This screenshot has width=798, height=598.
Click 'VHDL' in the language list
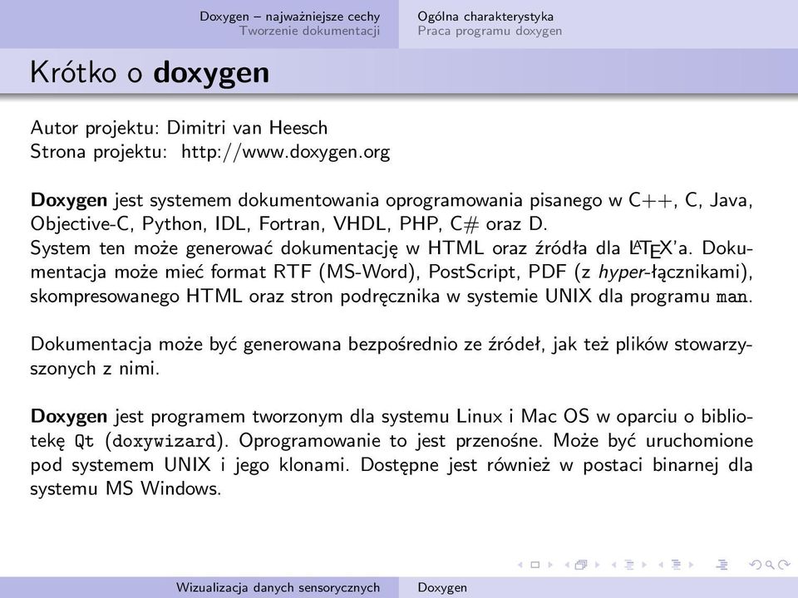[362, 224]
